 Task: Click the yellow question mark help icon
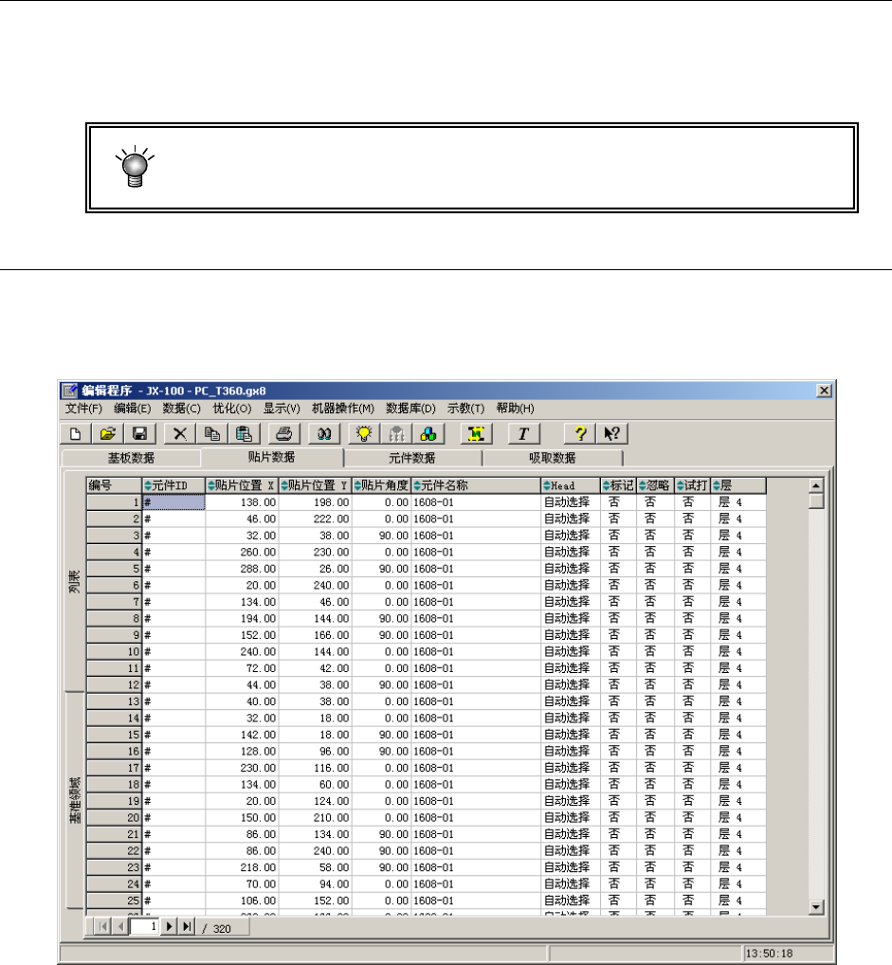[580, 434]
